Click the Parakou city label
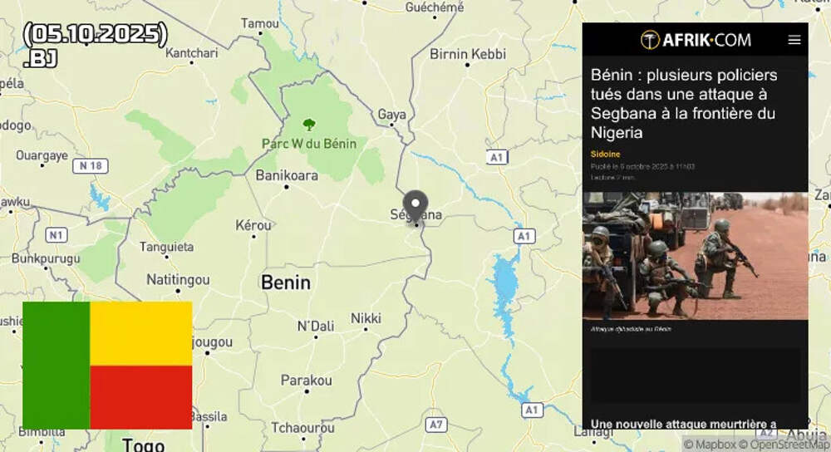 [307, 380]
